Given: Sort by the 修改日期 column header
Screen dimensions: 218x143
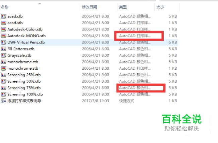Looking at the screenshot, I should click(x=90, y=7).
